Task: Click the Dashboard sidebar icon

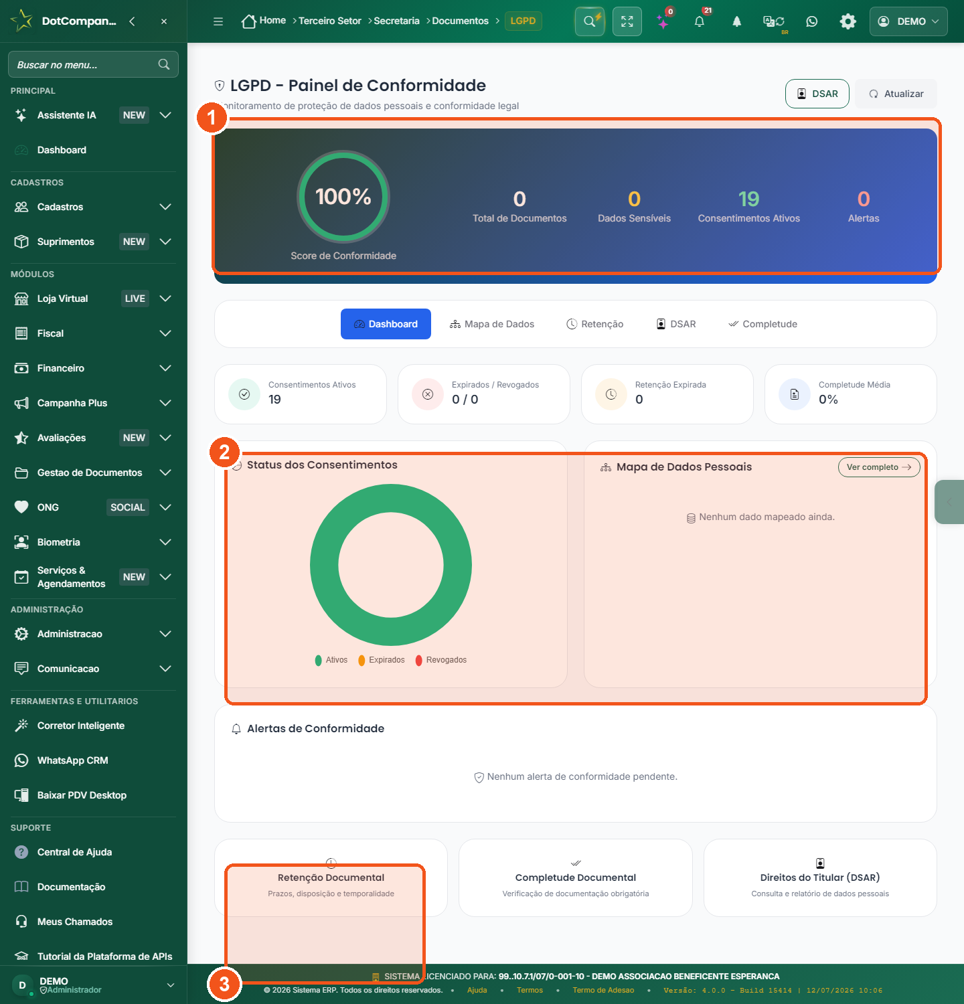Action: pyautogui.click(x=21, y=150)
